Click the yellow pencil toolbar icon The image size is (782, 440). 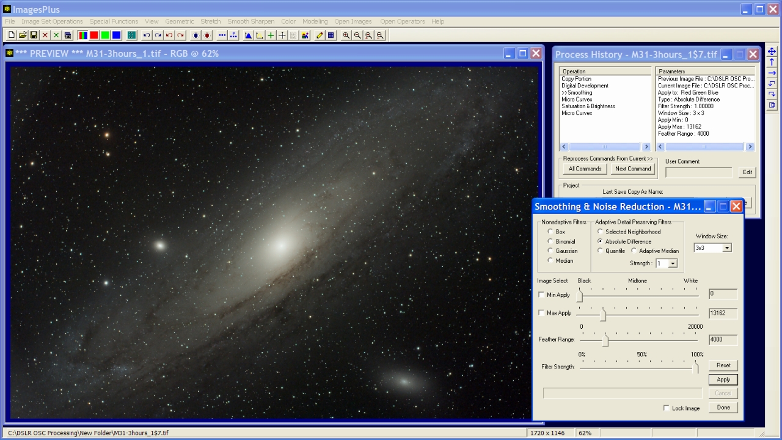click(x=320, y=35)
